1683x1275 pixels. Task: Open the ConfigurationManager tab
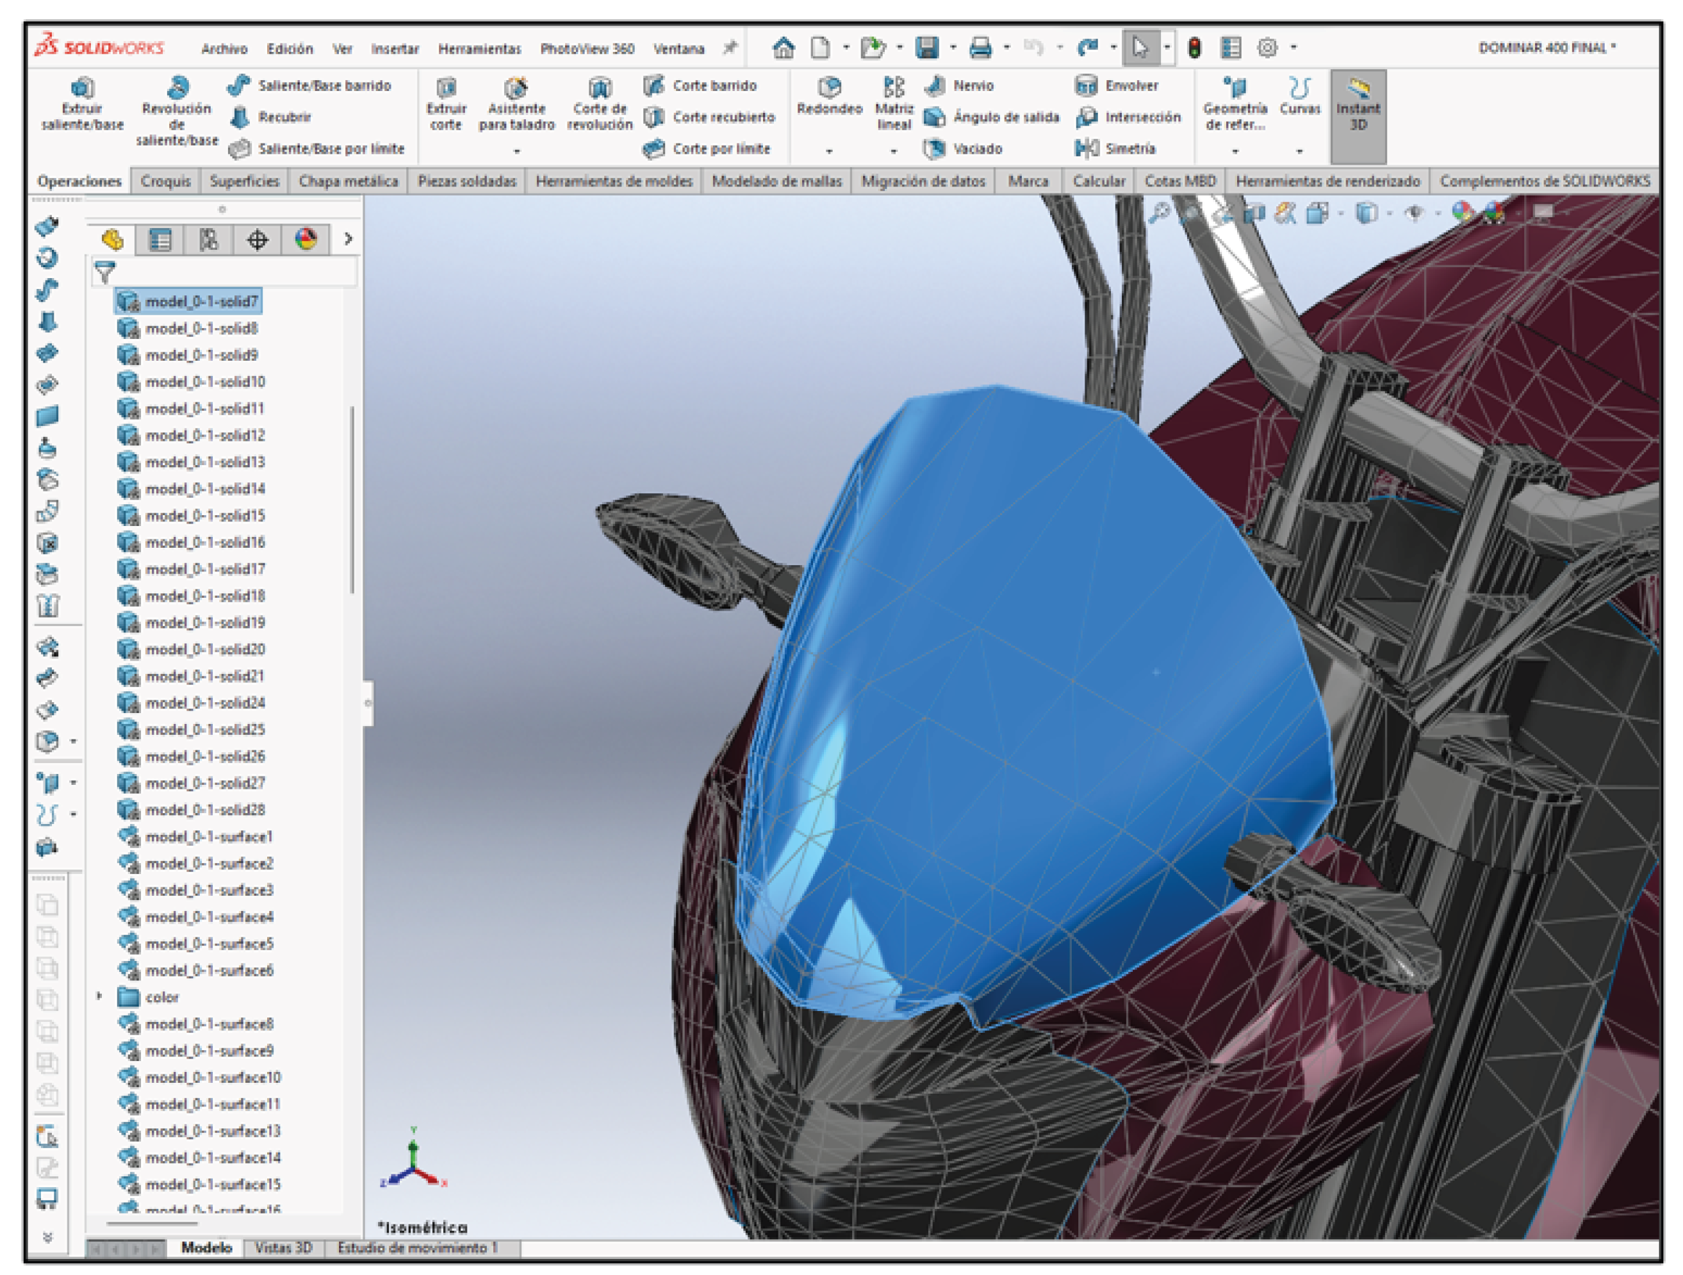tap(208, 240)
